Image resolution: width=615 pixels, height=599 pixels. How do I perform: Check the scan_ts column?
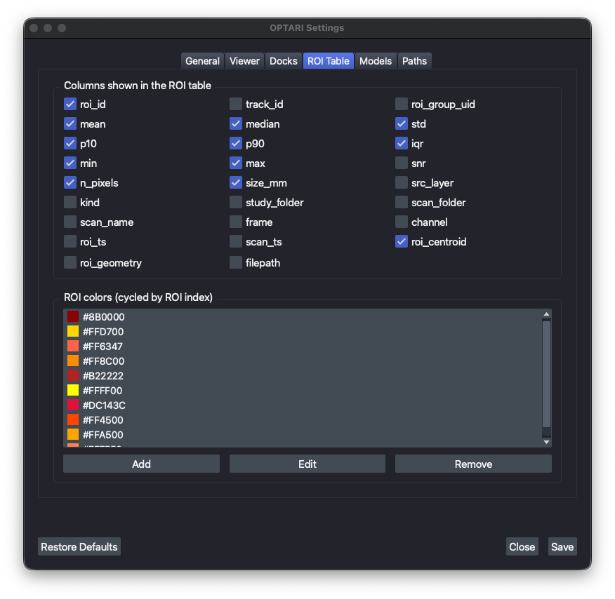coord(236,242)
